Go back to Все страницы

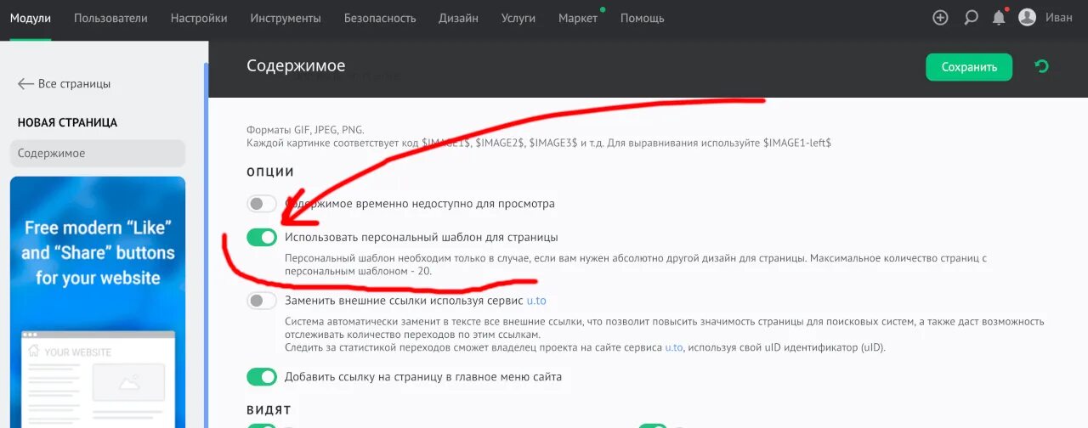74,84
